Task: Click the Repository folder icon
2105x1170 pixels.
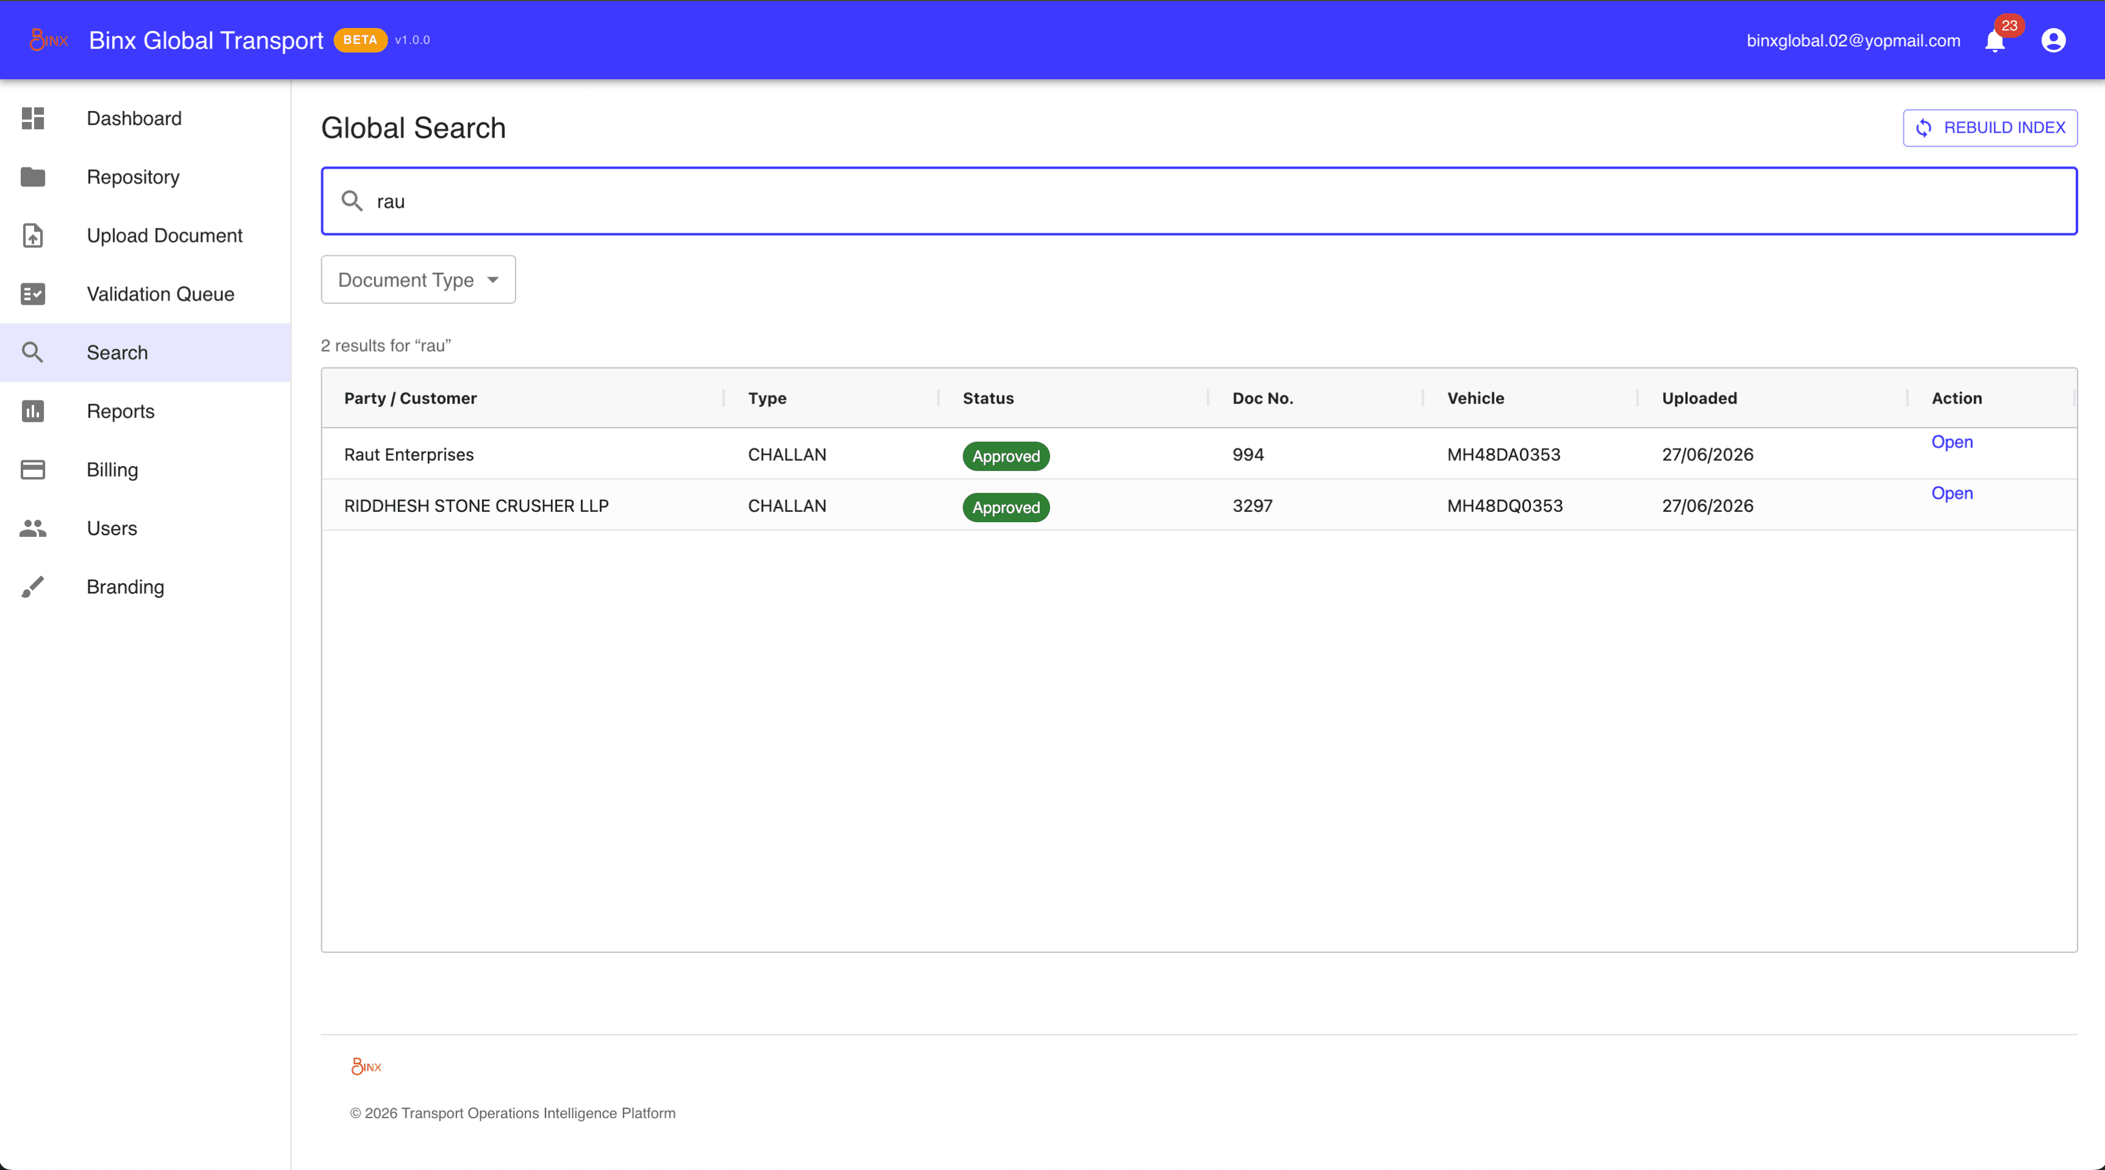Action: click(x=33, y=177)
